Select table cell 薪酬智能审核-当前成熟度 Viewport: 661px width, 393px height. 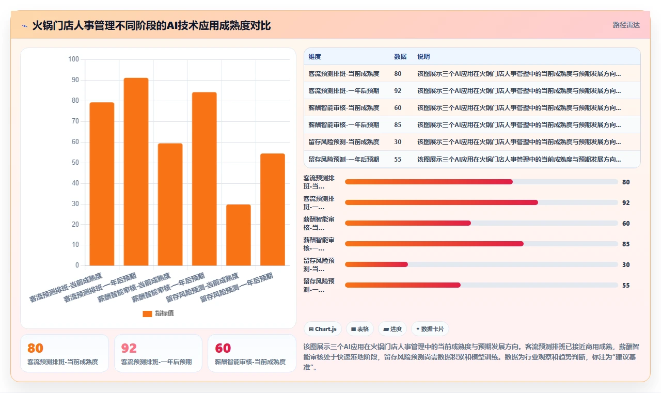click(344, 108)
